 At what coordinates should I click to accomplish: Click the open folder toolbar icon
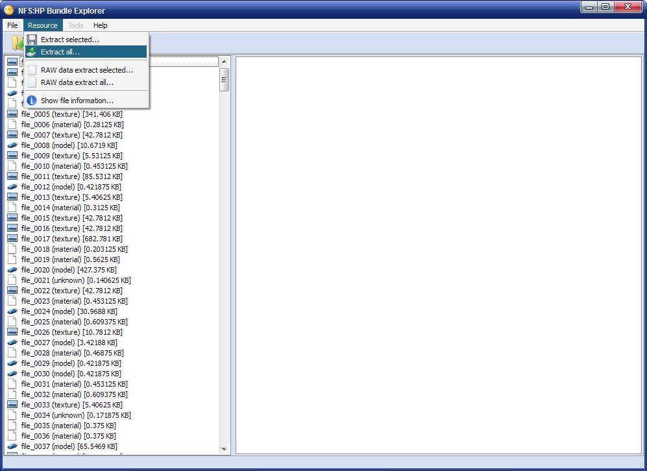pos(17,43)
